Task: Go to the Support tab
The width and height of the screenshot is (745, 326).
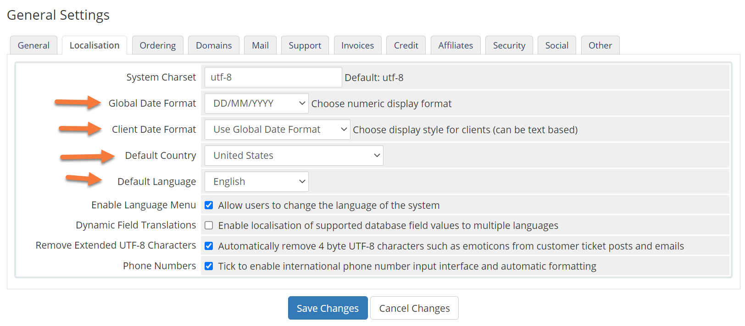Action: tap(305, 45)
